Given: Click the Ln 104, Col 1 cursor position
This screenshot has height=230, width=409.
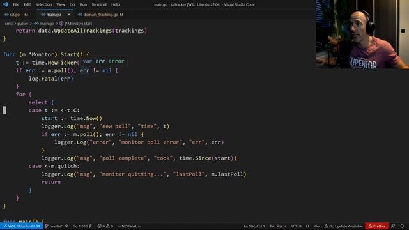Looking at the screenshot, I should (254, 226).
